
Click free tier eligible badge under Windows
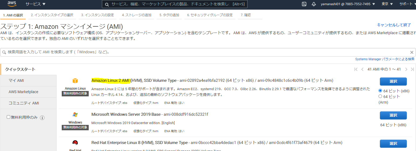point(75,127)
